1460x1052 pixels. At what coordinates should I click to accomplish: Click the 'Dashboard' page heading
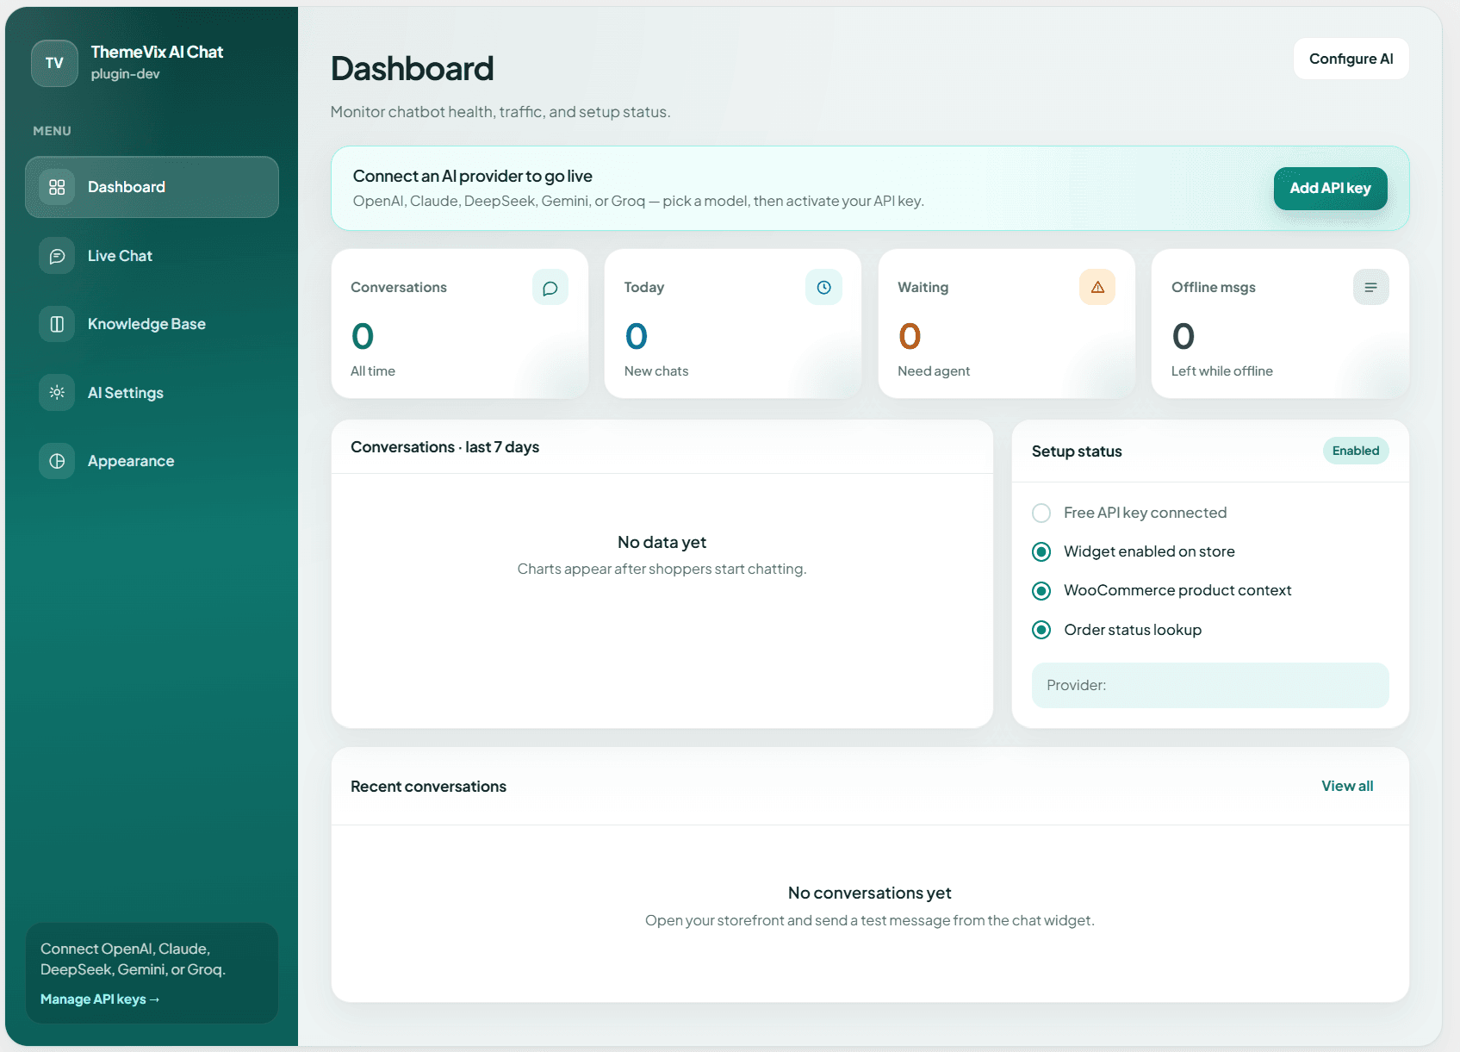[413, 69]
